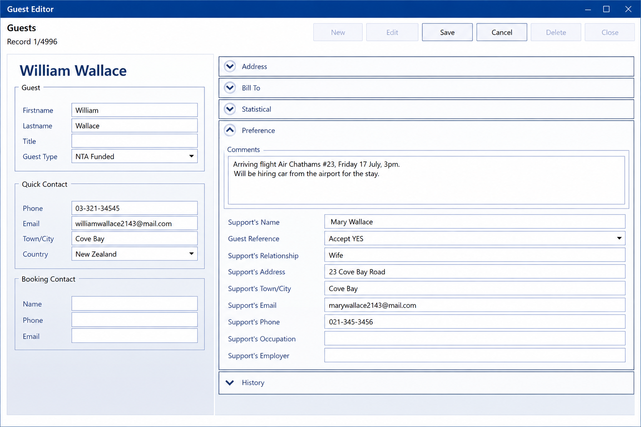Click the Save button
Screen dimensions: 641x427
pos(447,32)
